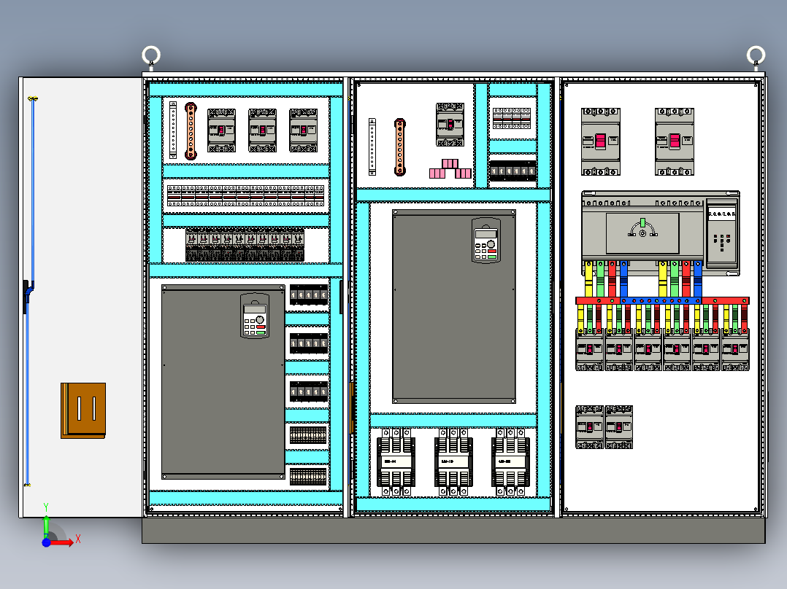Image resolution: width=787 pixels, height=589 pixels.
Task: Select the transfer switch controller module
Action: point(722,232)
